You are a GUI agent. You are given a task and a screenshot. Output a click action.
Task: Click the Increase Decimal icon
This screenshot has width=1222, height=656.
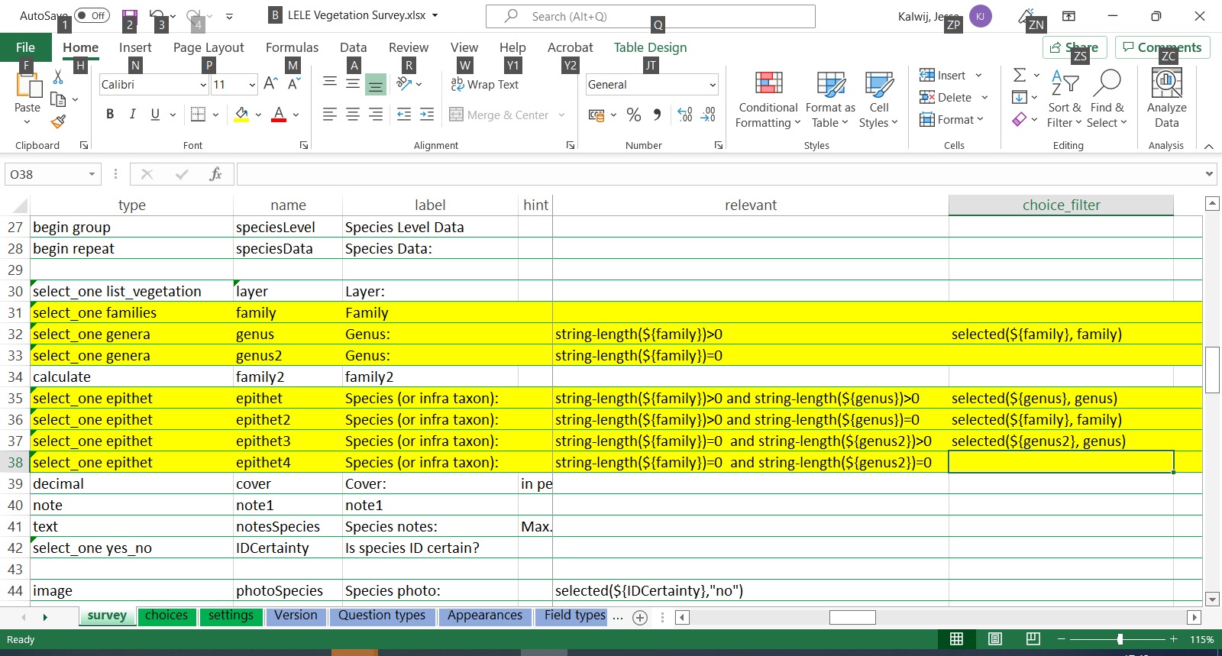point(685,115)
